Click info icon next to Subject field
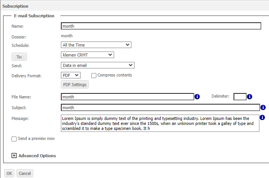This screenshot has height=178, width=269. [263, 108]
